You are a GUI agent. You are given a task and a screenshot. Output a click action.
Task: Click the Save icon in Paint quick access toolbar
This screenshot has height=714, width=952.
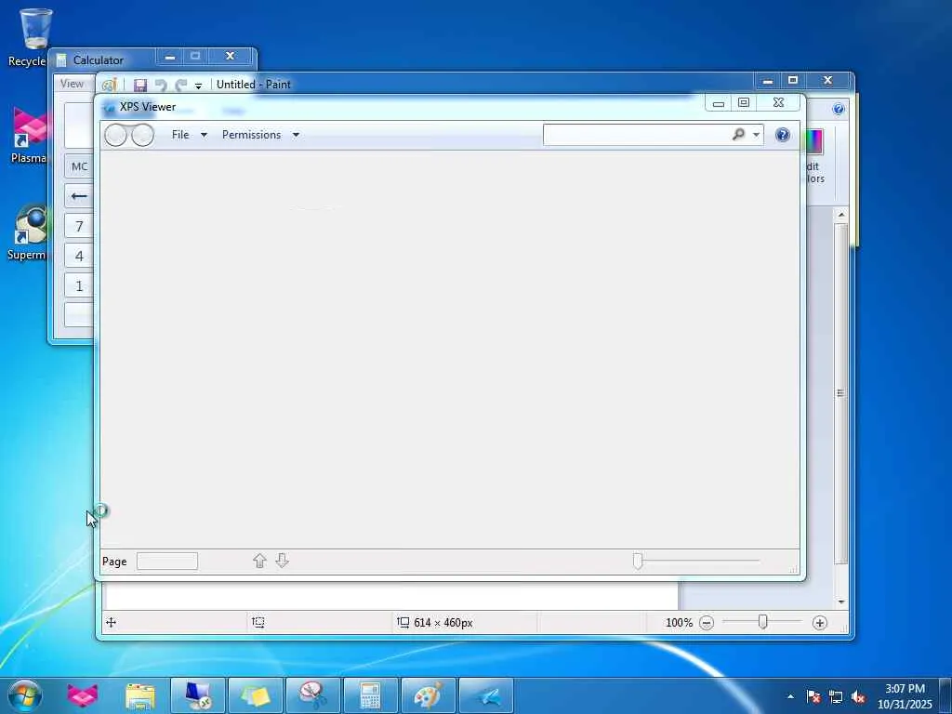click(x=140, y=85)
